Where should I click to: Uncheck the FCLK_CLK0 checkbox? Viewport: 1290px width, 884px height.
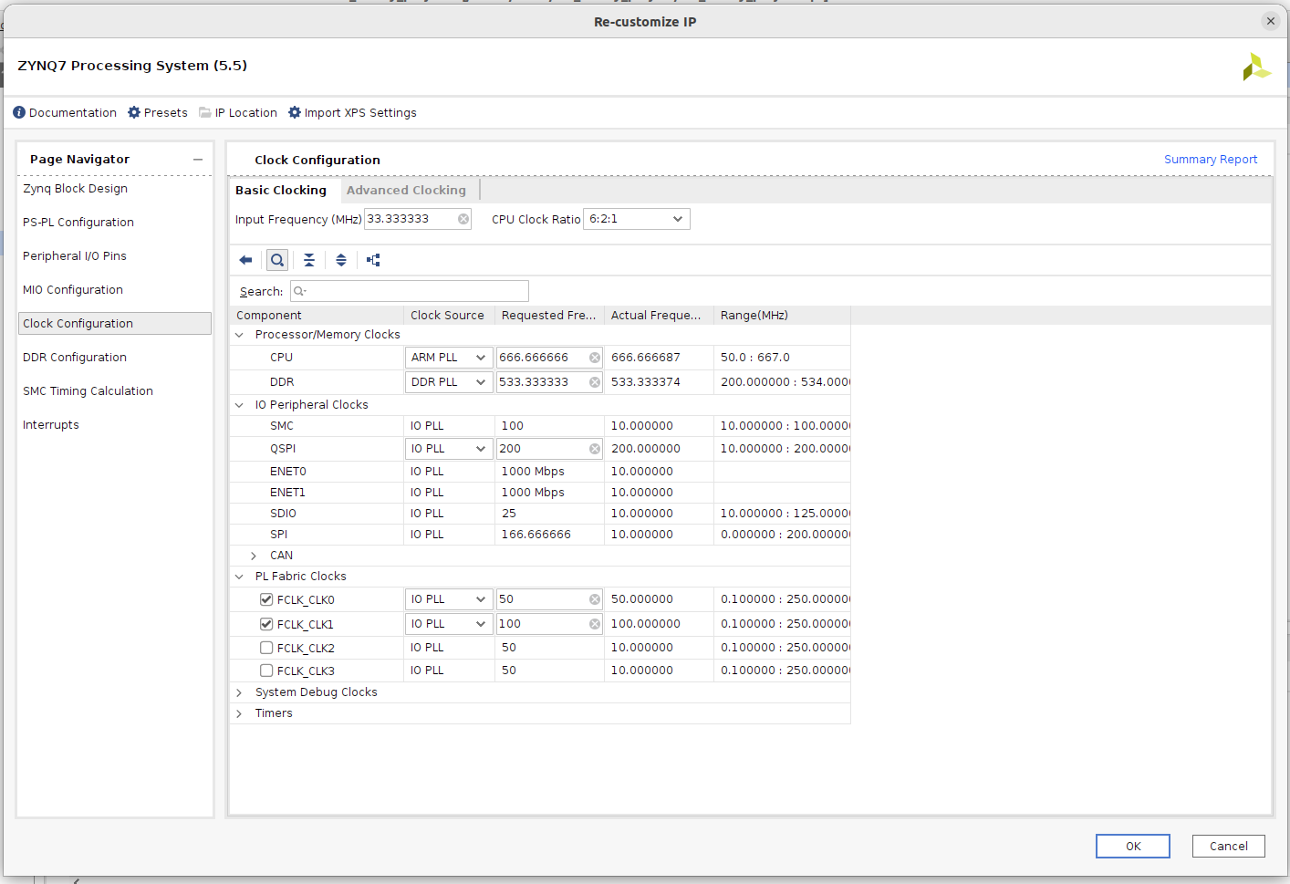point(266,599)
